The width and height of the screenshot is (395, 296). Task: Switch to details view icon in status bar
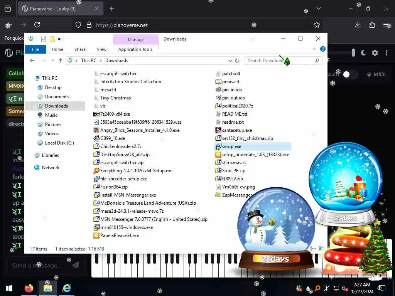tap(313, 249)
